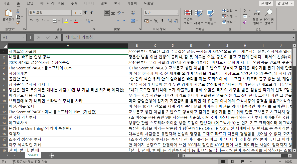Image resolution: width=297 pixels, height=164 pixels.
Task: Decrease indent
Action: pyautogui.click(x=119, y=20)
